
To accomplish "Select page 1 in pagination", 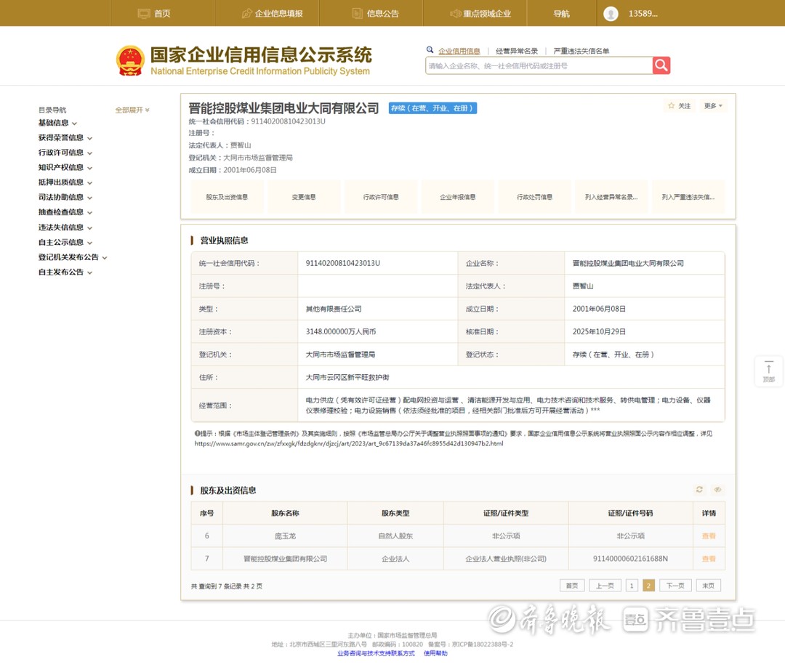I will (x=632, y=586).
